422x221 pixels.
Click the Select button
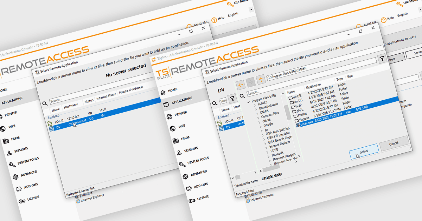(x=364, y=152)
